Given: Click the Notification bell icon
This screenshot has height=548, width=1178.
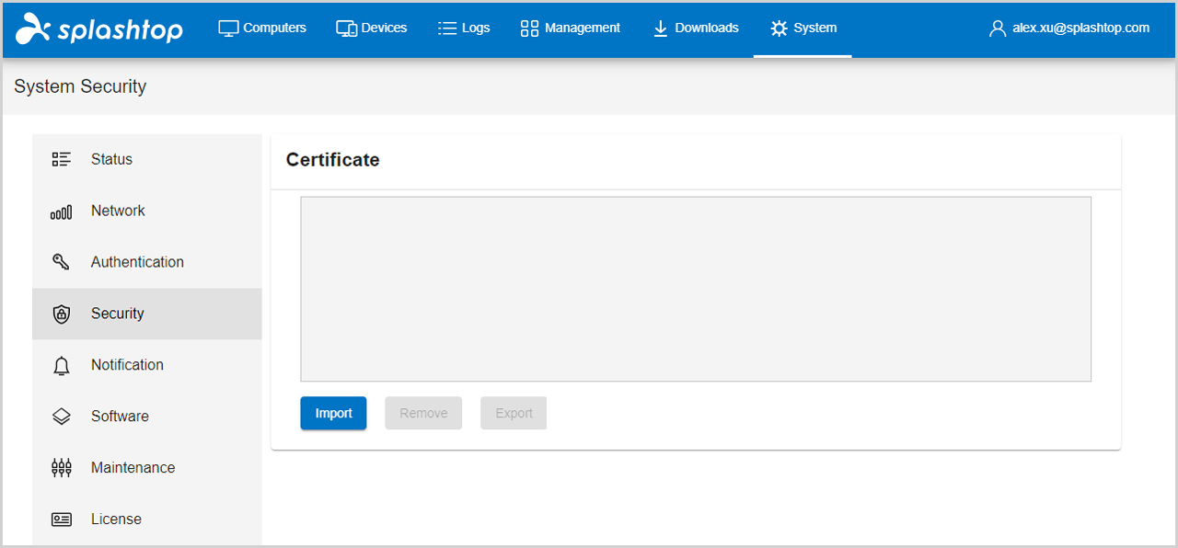Looking at the screenshot, I should (61, 366).
